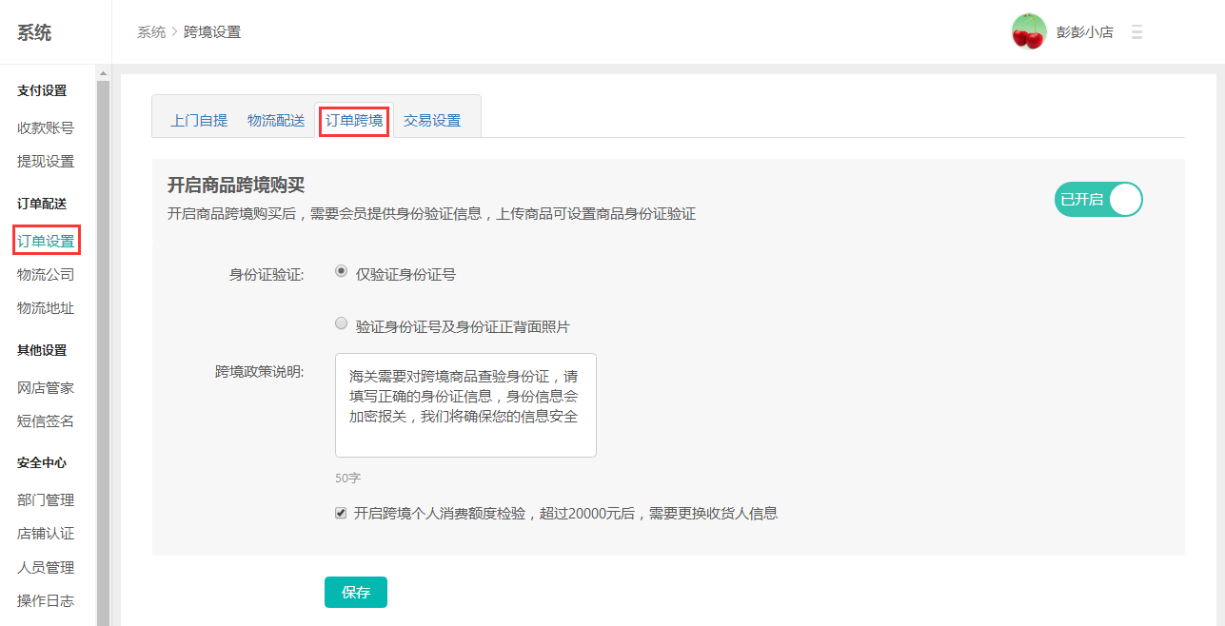Open the 交易设置 tab
The width and height of the screenshot is (1225, 626).
tap(432, 121)
